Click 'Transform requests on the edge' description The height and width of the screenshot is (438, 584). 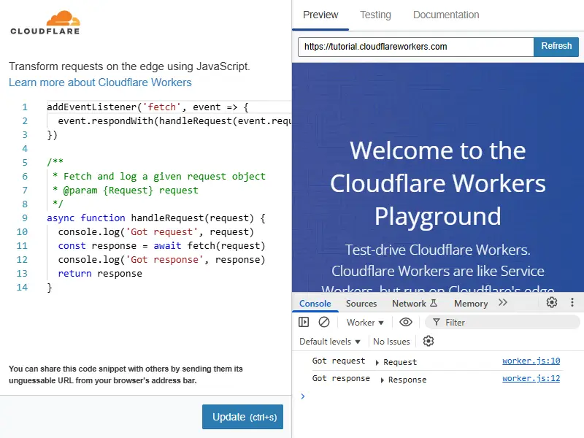tap(129, 66)
